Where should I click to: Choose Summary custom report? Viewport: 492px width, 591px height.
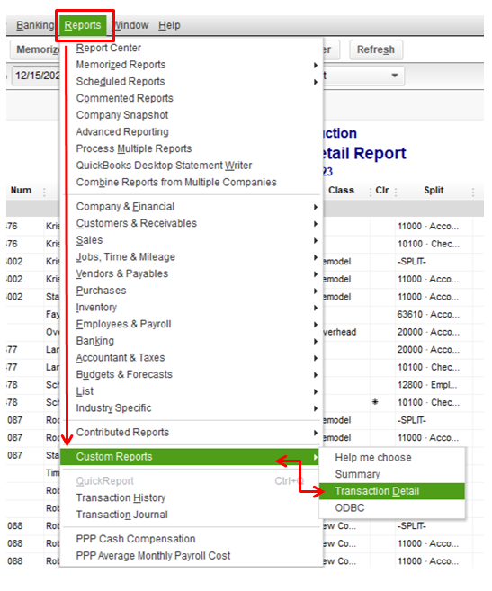click(392, 474)
